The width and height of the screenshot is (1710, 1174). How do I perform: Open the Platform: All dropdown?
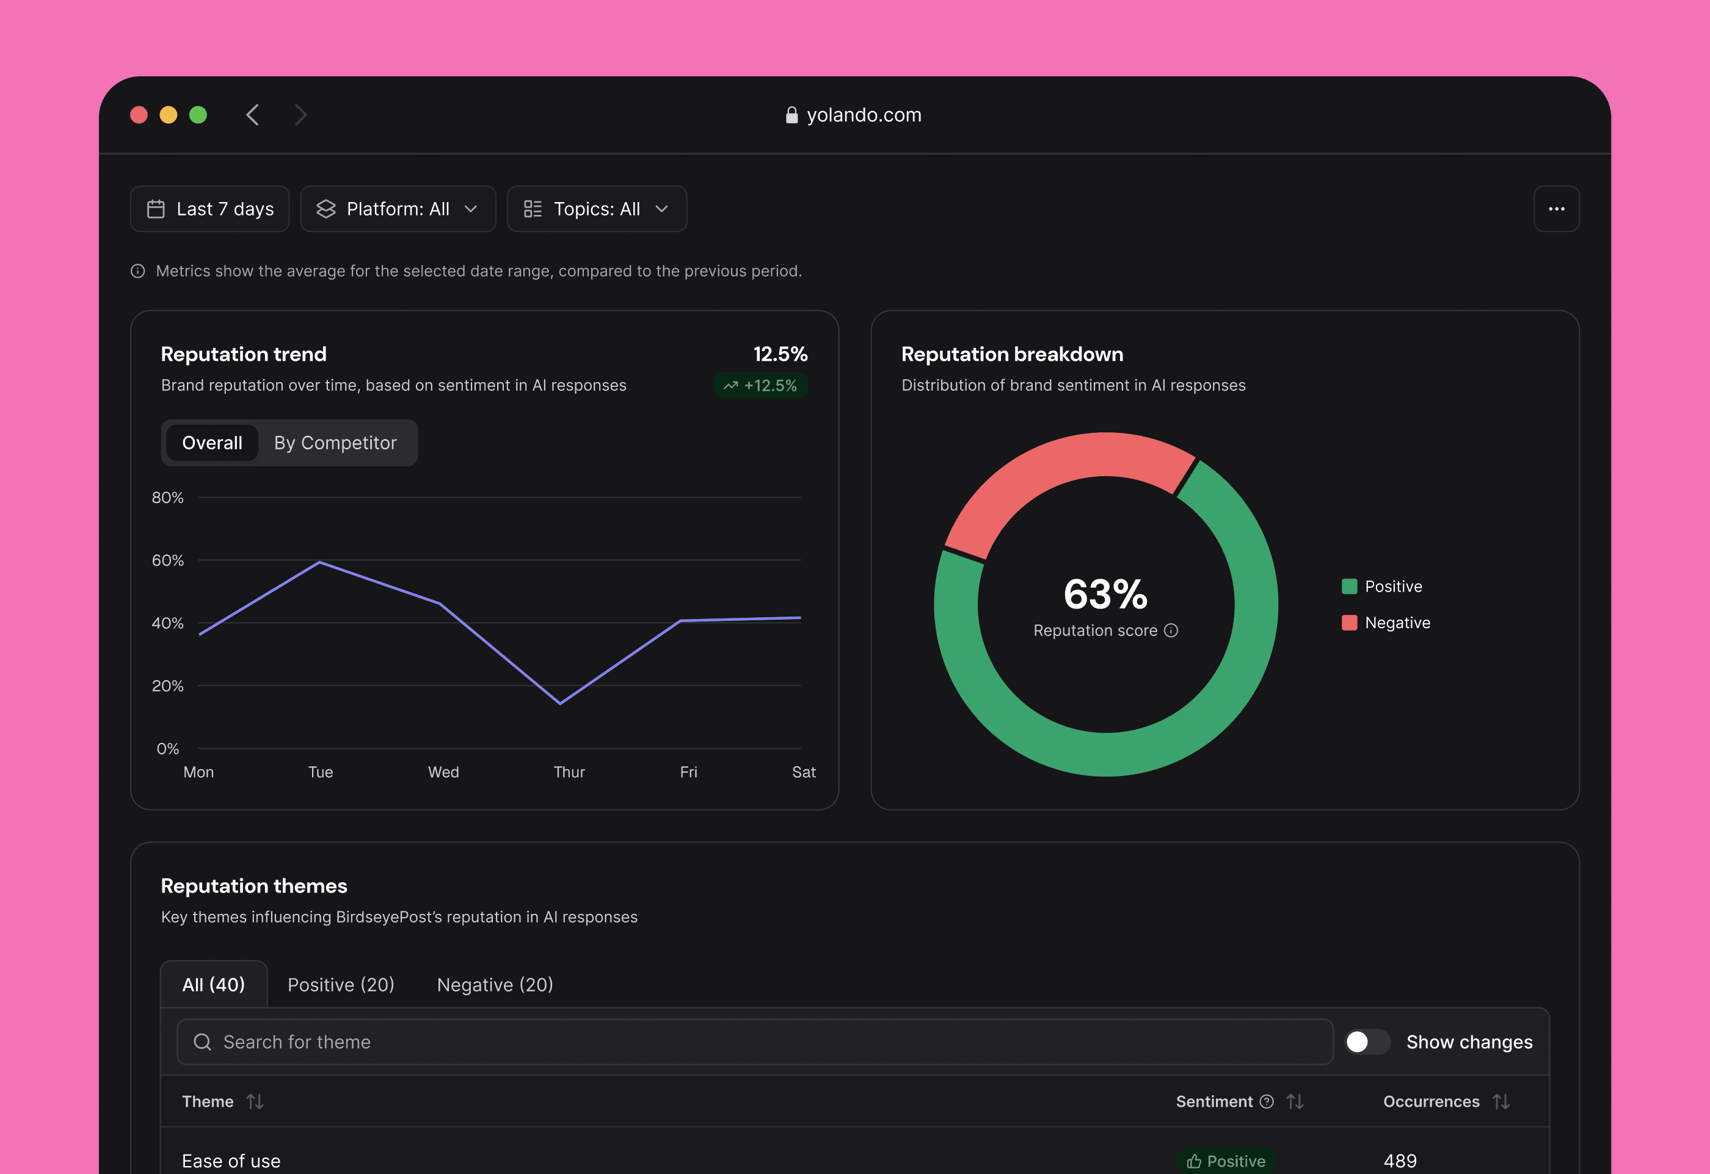tap(398, 209)
